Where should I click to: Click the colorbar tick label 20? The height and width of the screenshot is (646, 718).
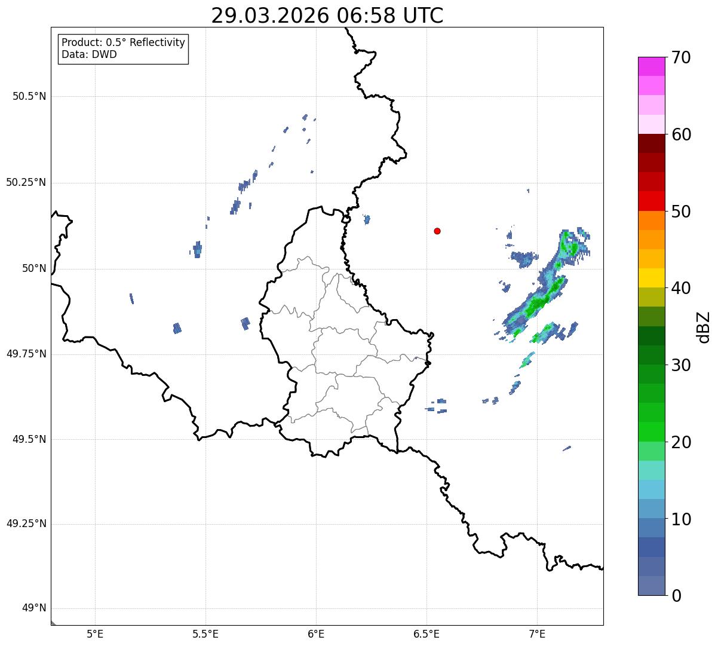point(681,442)
